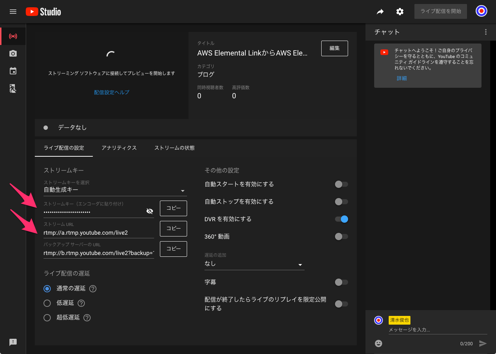Copy the stream key
The image size is (496, 354).
pos(173,208)
